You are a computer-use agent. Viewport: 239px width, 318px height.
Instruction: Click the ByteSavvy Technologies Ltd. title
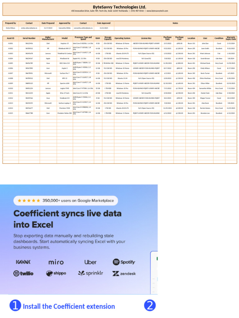119,7
